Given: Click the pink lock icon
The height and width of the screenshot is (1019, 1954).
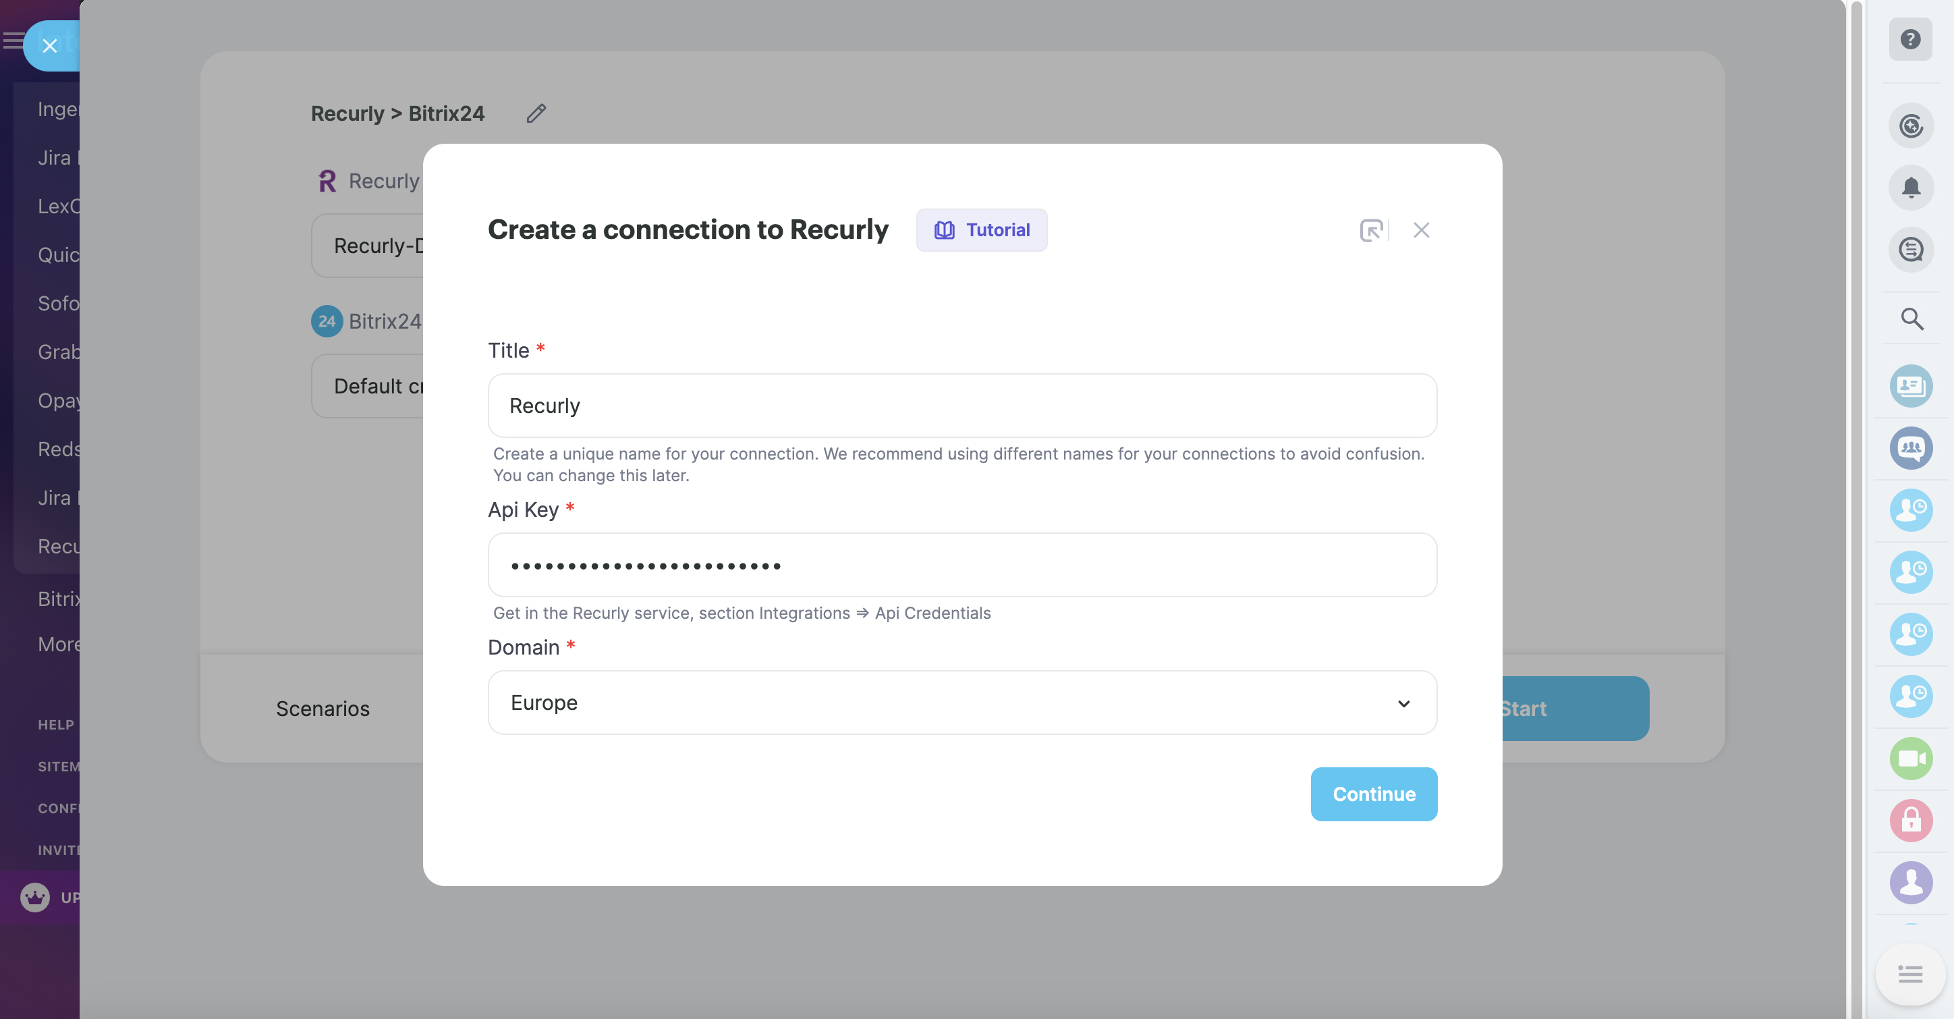Looking at the screenshot, I should click(x=1910, y=820).
